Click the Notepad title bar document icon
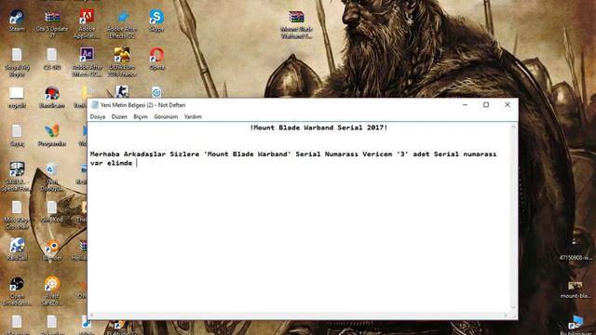The width and height of the screenshot is (596, 335). [95, 105]
